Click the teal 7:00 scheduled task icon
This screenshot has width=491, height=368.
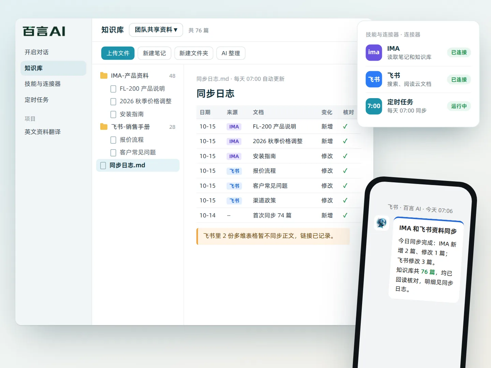pyautogui.click(x=374, y=106)
